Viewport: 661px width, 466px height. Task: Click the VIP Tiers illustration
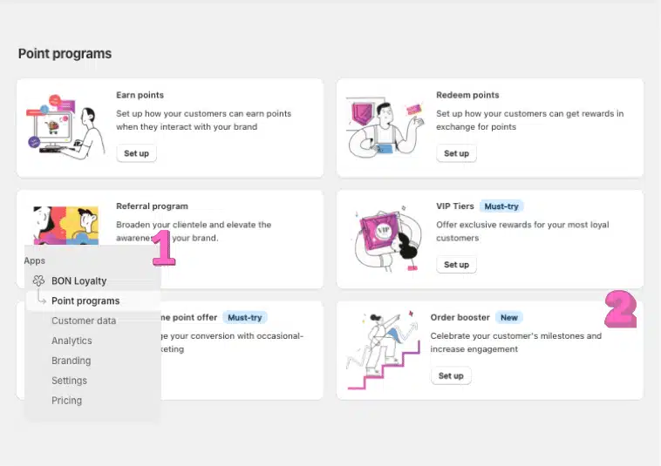[x=387, y=240]
